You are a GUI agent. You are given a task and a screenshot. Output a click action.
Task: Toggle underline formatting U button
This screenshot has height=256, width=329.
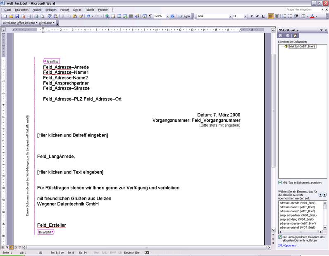pyautogui.click(x=263, y=16)
